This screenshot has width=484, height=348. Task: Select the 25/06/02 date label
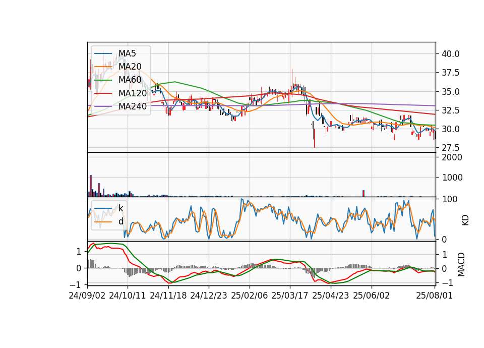click(372, 296)
